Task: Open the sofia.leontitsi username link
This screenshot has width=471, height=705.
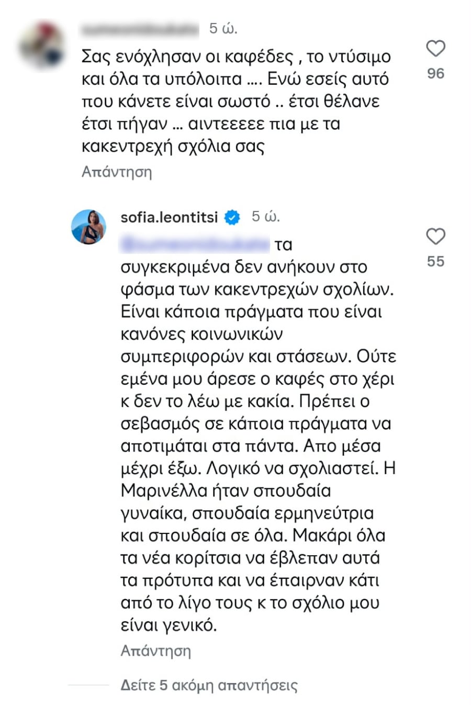Action: click(169, 217)
